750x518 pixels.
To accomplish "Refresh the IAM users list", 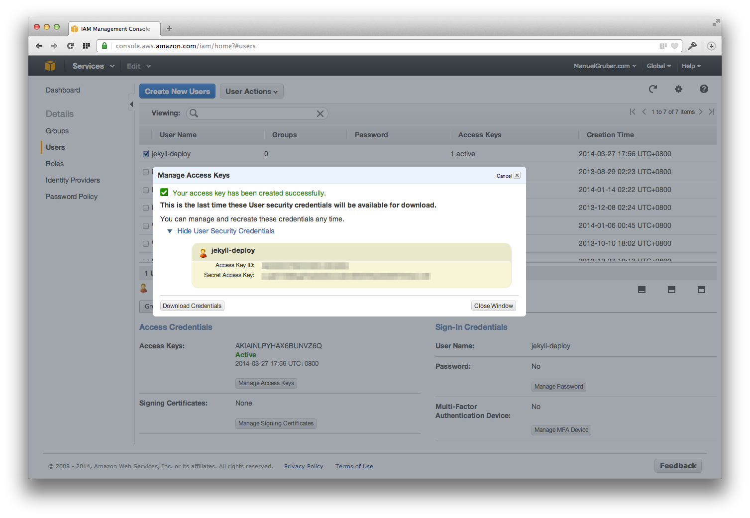I will (x=653, y=89).
